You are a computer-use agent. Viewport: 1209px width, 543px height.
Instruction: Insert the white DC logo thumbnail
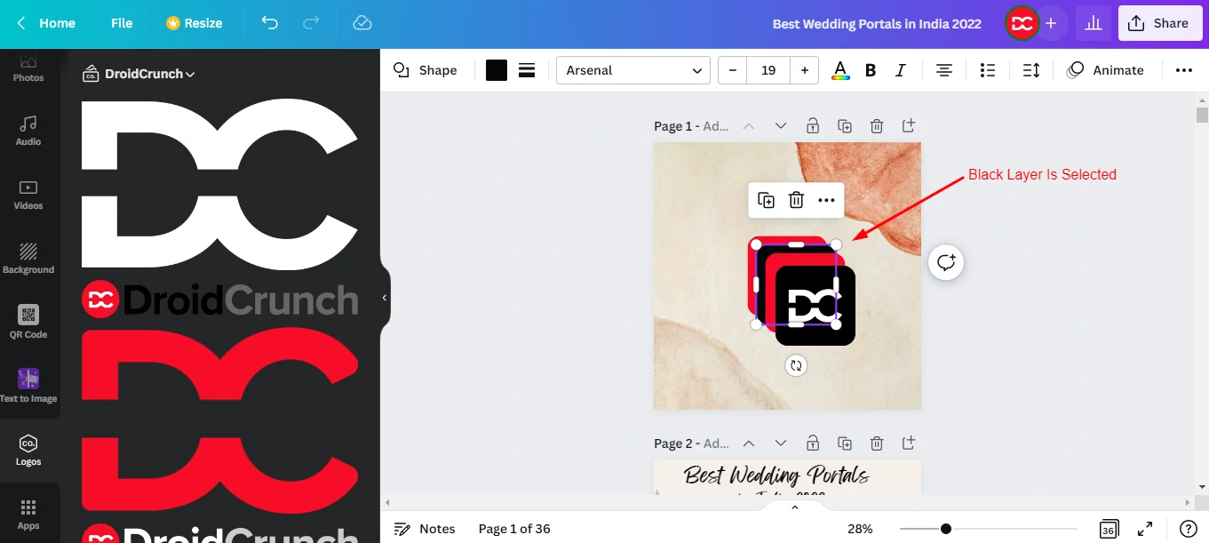click(x=219, y=185)
